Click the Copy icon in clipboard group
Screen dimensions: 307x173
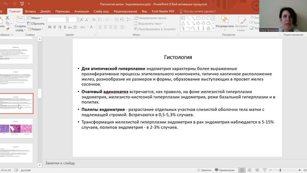(x=8, y=24)
